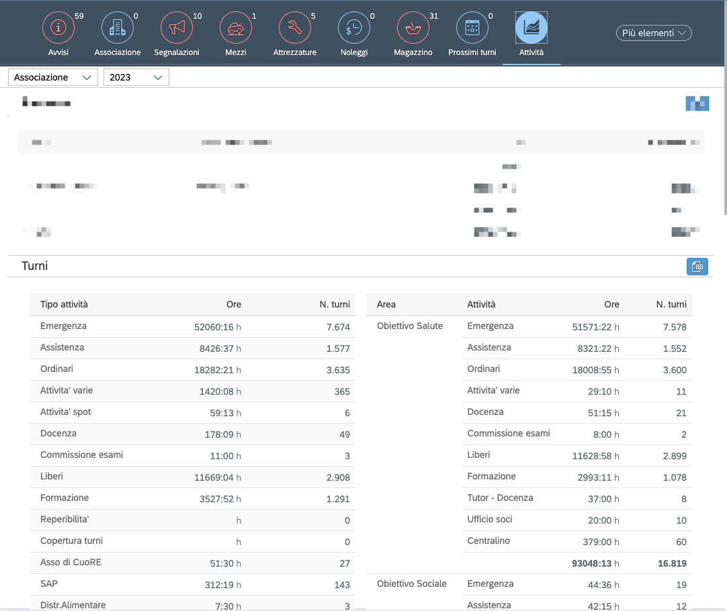Open the Associazione filter dropdown
This screenshot has height=611, width=727.
[x=53, y=77]
